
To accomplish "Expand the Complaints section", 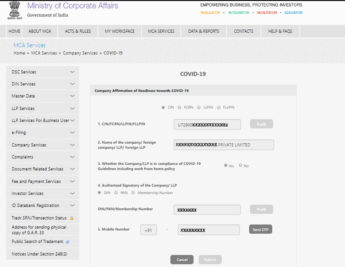I will click(42, 157).
